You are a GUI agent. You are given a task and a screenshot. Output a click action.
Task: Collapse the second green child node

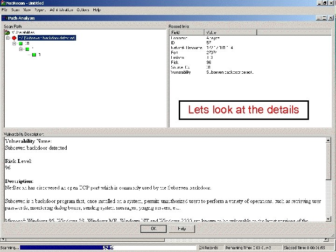[x=21, y=49]
